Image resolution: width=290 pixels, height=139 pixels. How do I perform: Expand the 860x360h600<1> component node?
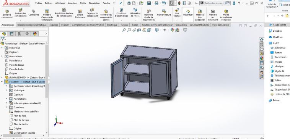click(2, 78)
